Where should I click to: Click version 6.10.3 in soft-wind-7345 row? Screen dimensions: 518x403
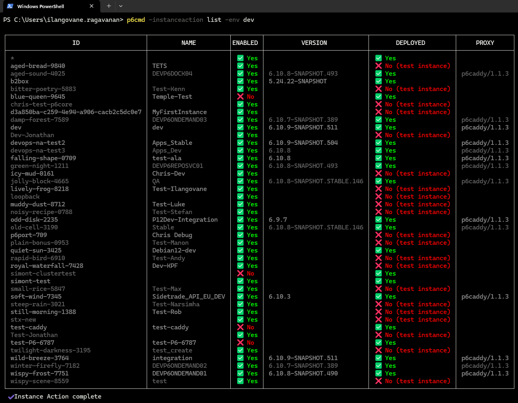pos(280,297)
